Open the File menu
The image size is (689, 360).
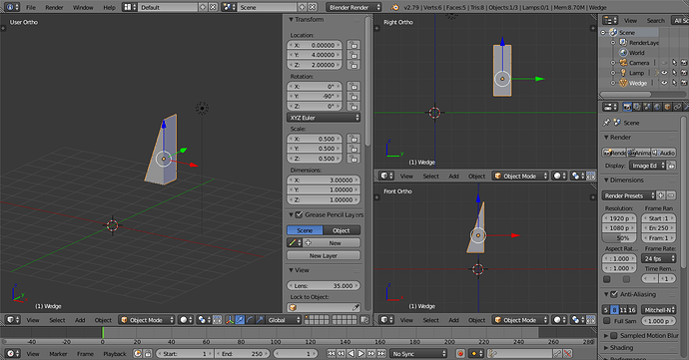tap(31, 7)
